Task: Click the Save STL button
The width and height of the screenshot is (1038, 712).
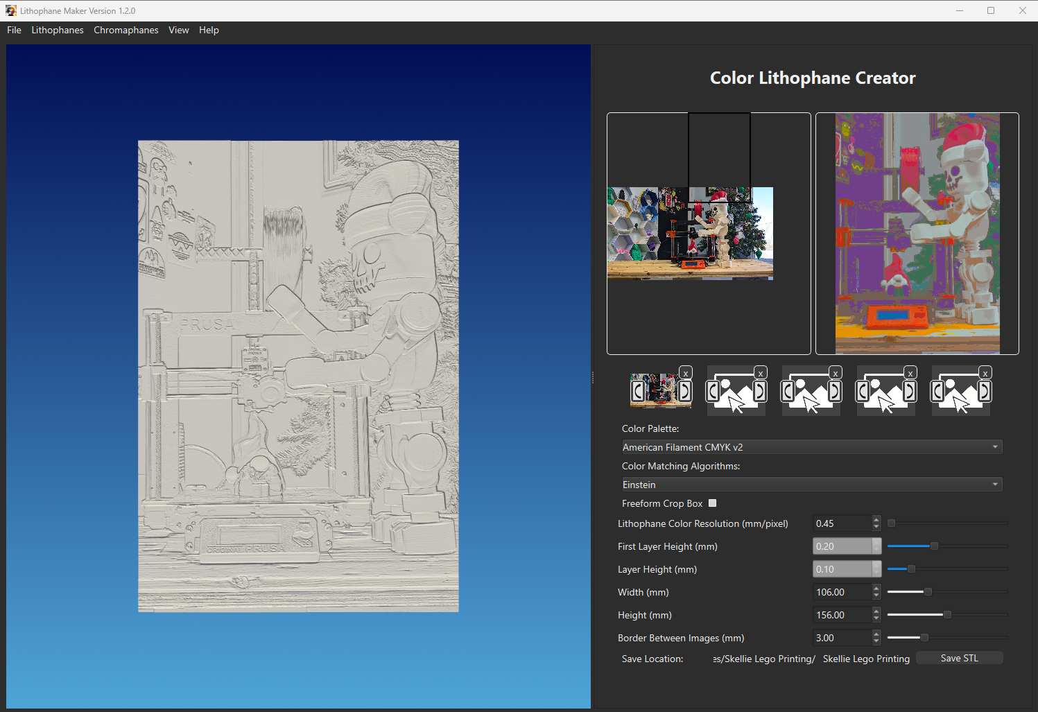Action: [959, 658]
